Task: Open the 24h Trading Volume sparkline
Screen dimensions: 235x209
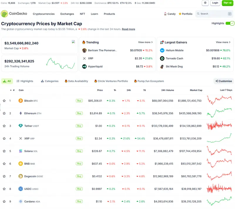Action: (61, 63)
